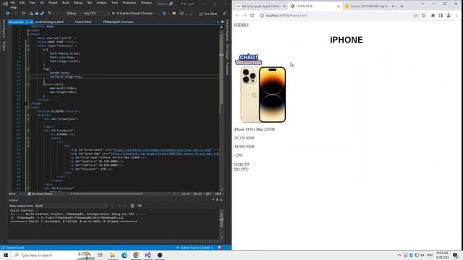The height and width of the screenshot is (260, 463).
Task: Bookmark this page with the star icon
Action: (423, 15)
